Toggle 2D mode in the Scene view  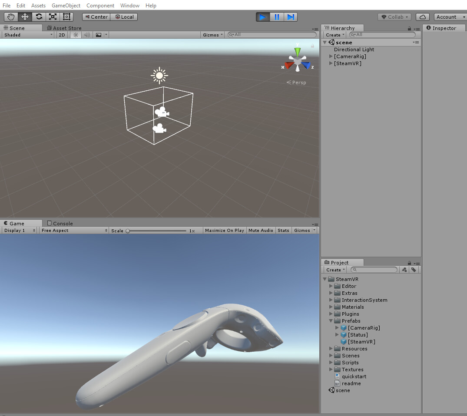coord(62,35)
